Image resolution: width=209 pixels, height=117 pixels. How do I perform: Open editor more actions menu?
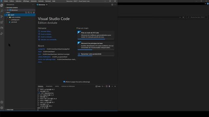[x=115, y=5]
